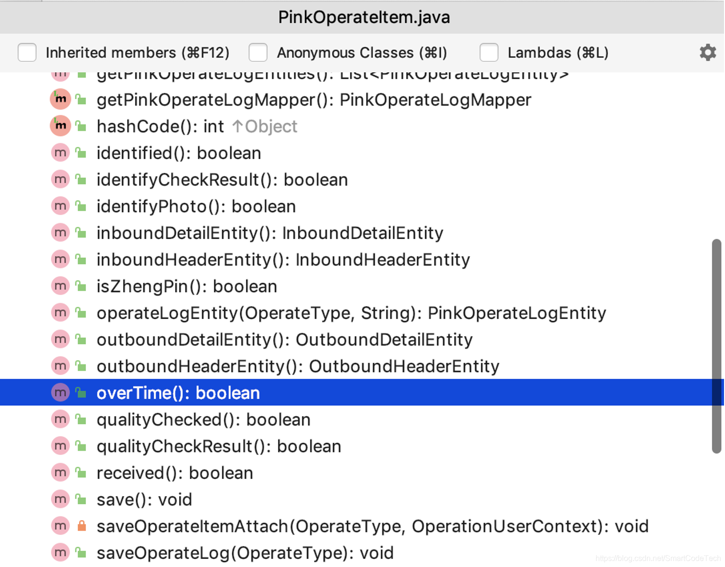Click the PinkOperateItem.java popup title
Image resolution: width=725 pixels, height=567 pixels.
tap(364, 17)
